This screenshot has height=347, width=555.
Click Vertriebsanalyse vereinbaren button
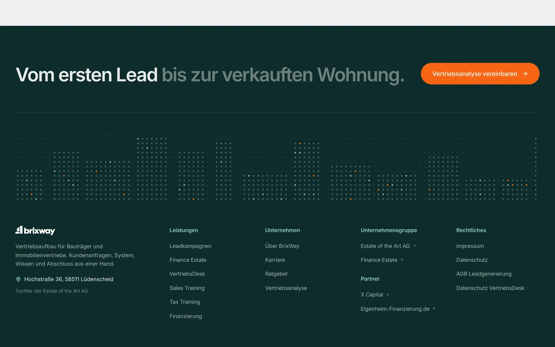tap(480, 74)
